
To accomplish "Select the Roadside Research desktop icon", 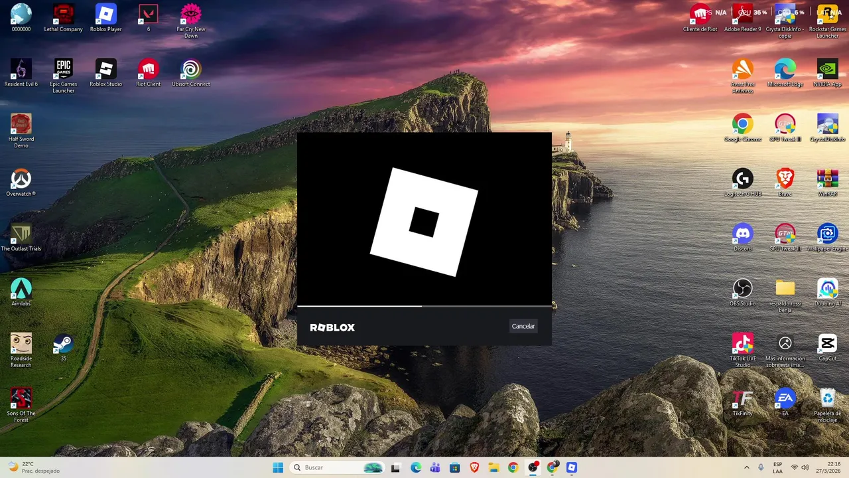I will point(21,350).
